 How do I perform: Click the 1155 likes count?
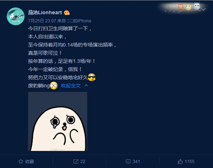point(190,162)
